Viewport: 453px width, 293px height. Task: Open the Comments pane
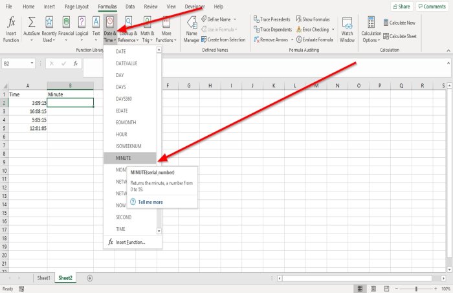point(432,6)
